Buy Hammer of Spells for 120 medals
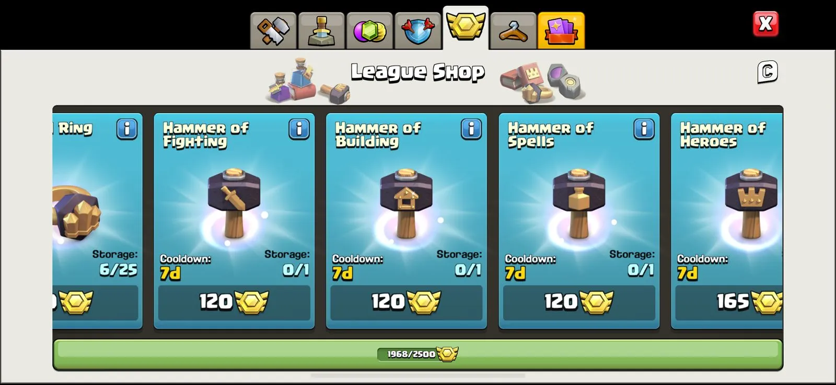Viewport: 836px width, 385px height. click(579, 302)
